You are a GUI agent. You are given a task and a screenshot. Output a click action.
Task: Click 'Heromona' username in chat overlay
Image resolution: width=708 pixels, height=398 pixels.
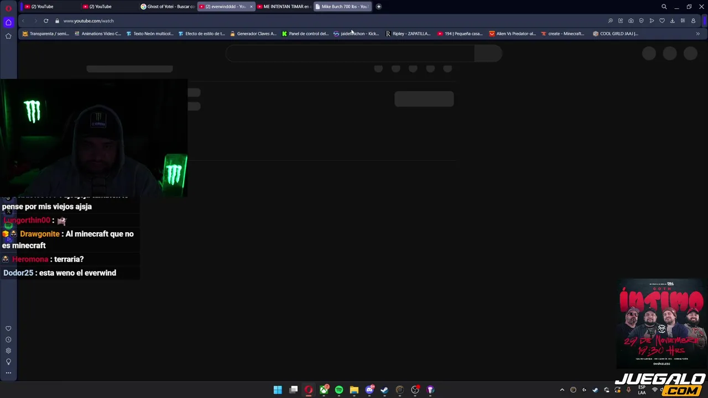pos(30,259)
